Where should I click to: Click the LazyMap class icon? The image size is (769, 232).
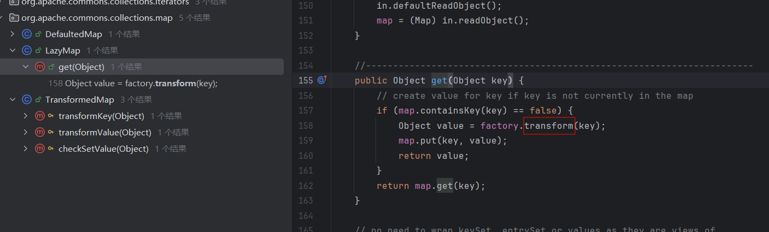[26, 51]
